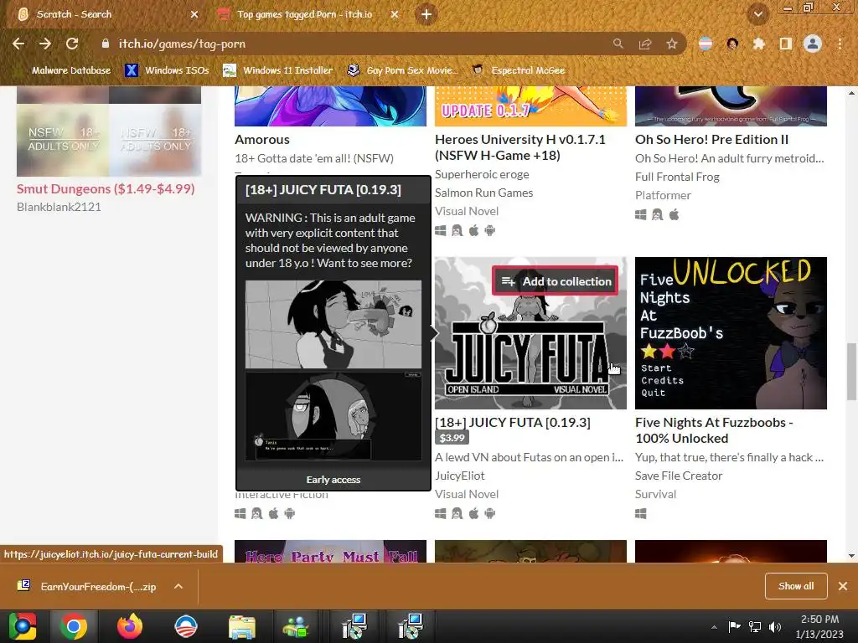The width and height of the screenshot is (858, 643).
Task: Click the Chrome icon in the taskbar
Action: click(74, 626)
